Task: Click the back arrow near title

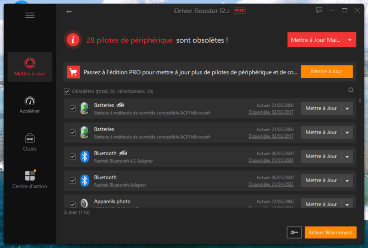Action: pyautogui.click(x=68, y=12)
